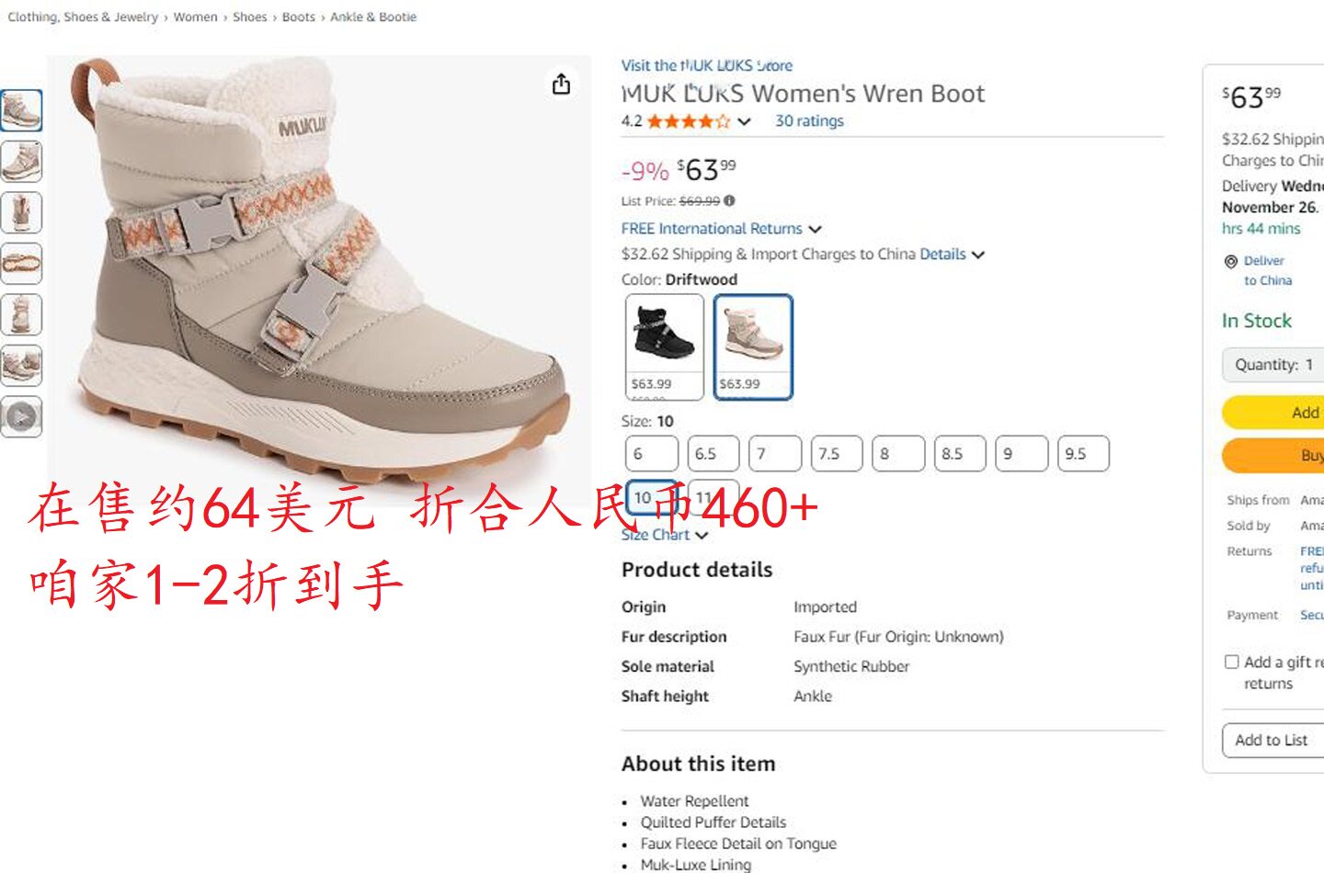1324x873 pixels.
Task: Open the 30 ratings link
Action: pyautogui.click(x=809, y=120)
